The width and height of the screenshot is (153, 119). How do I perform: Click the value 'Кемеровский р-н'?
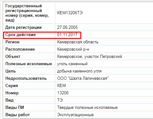point(73,49)
